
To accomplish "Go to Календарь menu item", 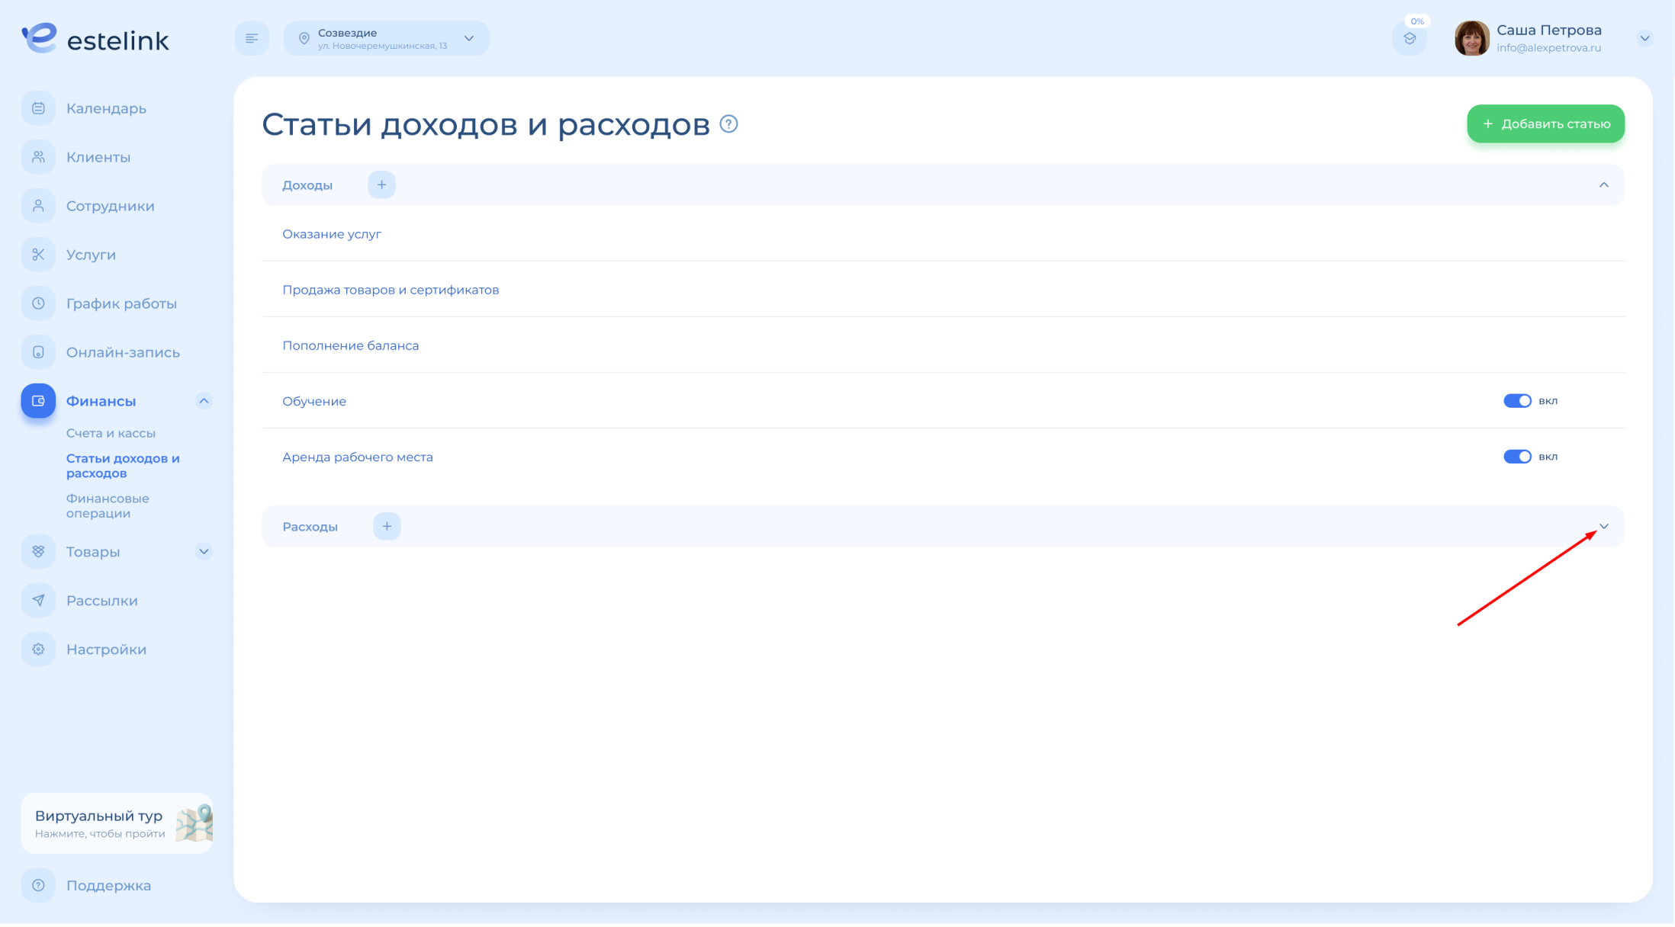I will click(x=106, y=108).
